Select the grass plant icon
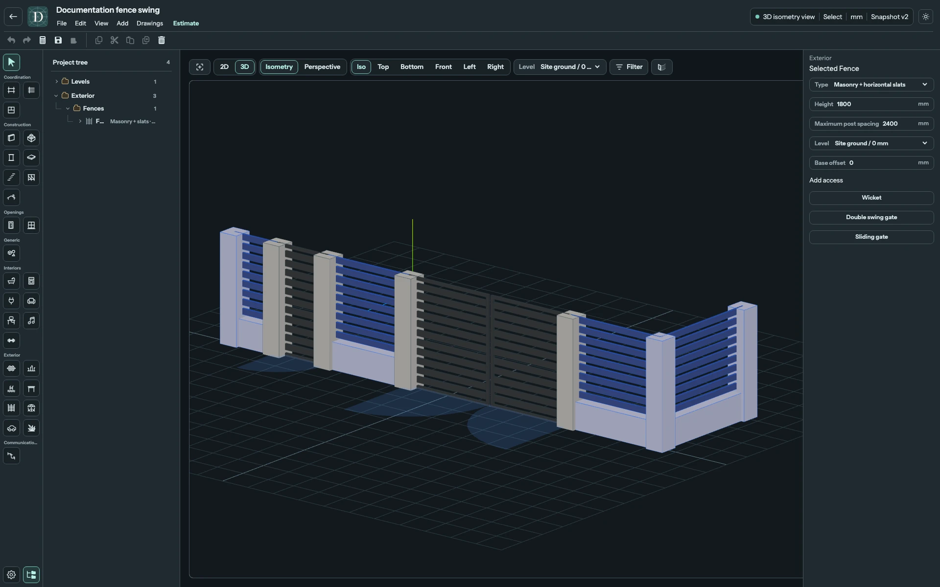 click(x=31, y=428)
